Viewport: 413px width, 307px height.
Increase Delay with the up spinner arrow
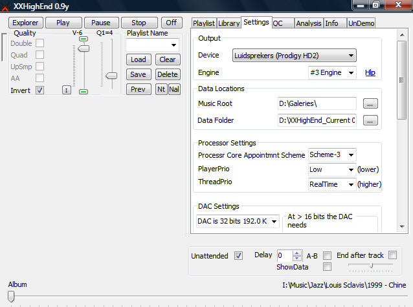click(297, 253)
